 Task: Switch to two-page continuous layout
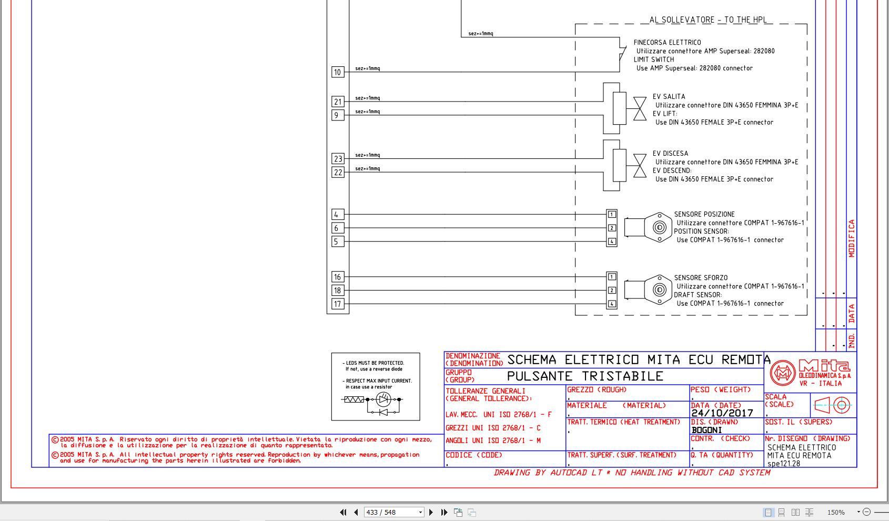point(810,512)
